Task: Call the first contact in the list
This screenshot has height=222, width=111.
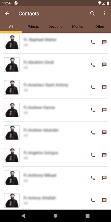Action: (93, 42)
